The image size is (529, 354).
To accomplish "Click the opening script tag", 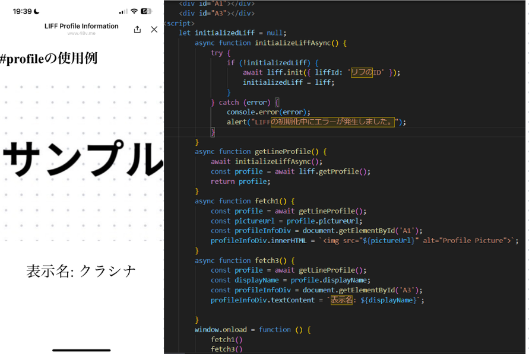I will 179,23.
